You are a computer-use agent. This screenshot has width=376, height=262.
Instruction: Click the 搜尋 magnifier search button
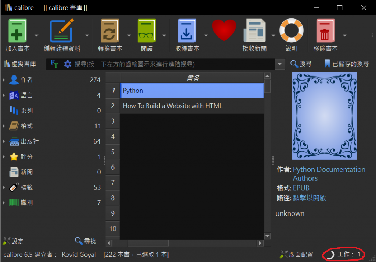click(301, 64)
